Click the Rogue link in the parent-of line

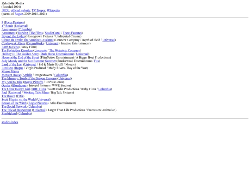pyautogui.click(x=19, y=14)
